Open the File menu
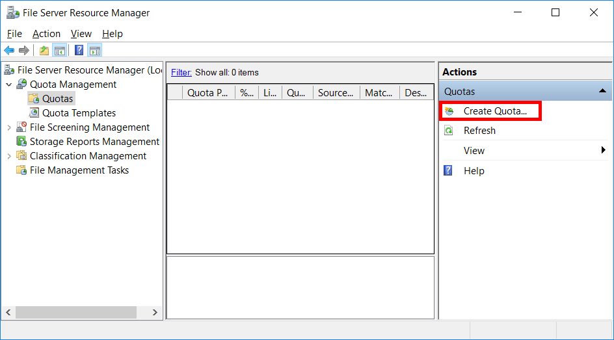This screenshot has height=340, width=614. [14, 34]
